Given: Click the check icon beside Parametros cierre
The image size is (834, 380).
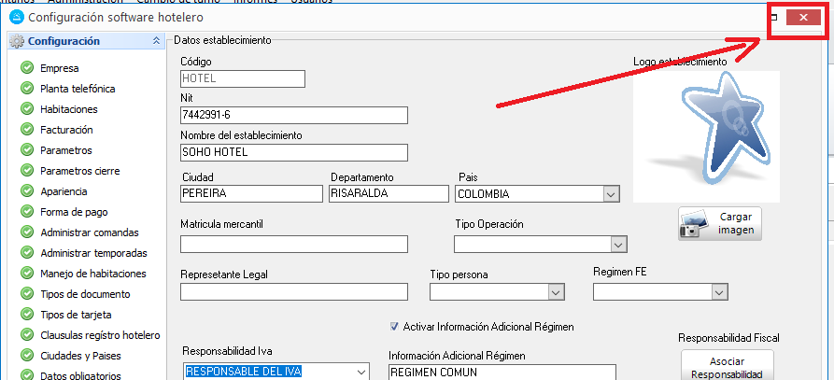Looking at the screenshot, I should pos(26,171).
